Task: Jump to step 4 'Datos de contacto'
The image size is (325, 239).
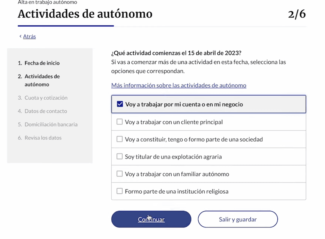Action: [46, 111]
